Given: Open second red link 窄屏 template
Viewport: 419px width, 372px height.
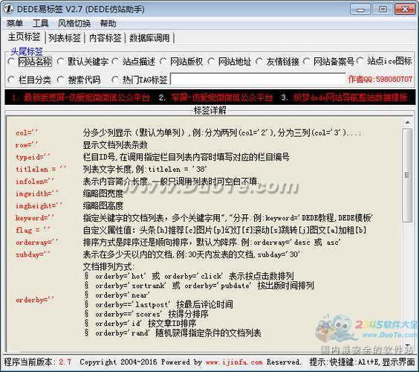Looking at the screenshot, I should [x=222, y=97].
